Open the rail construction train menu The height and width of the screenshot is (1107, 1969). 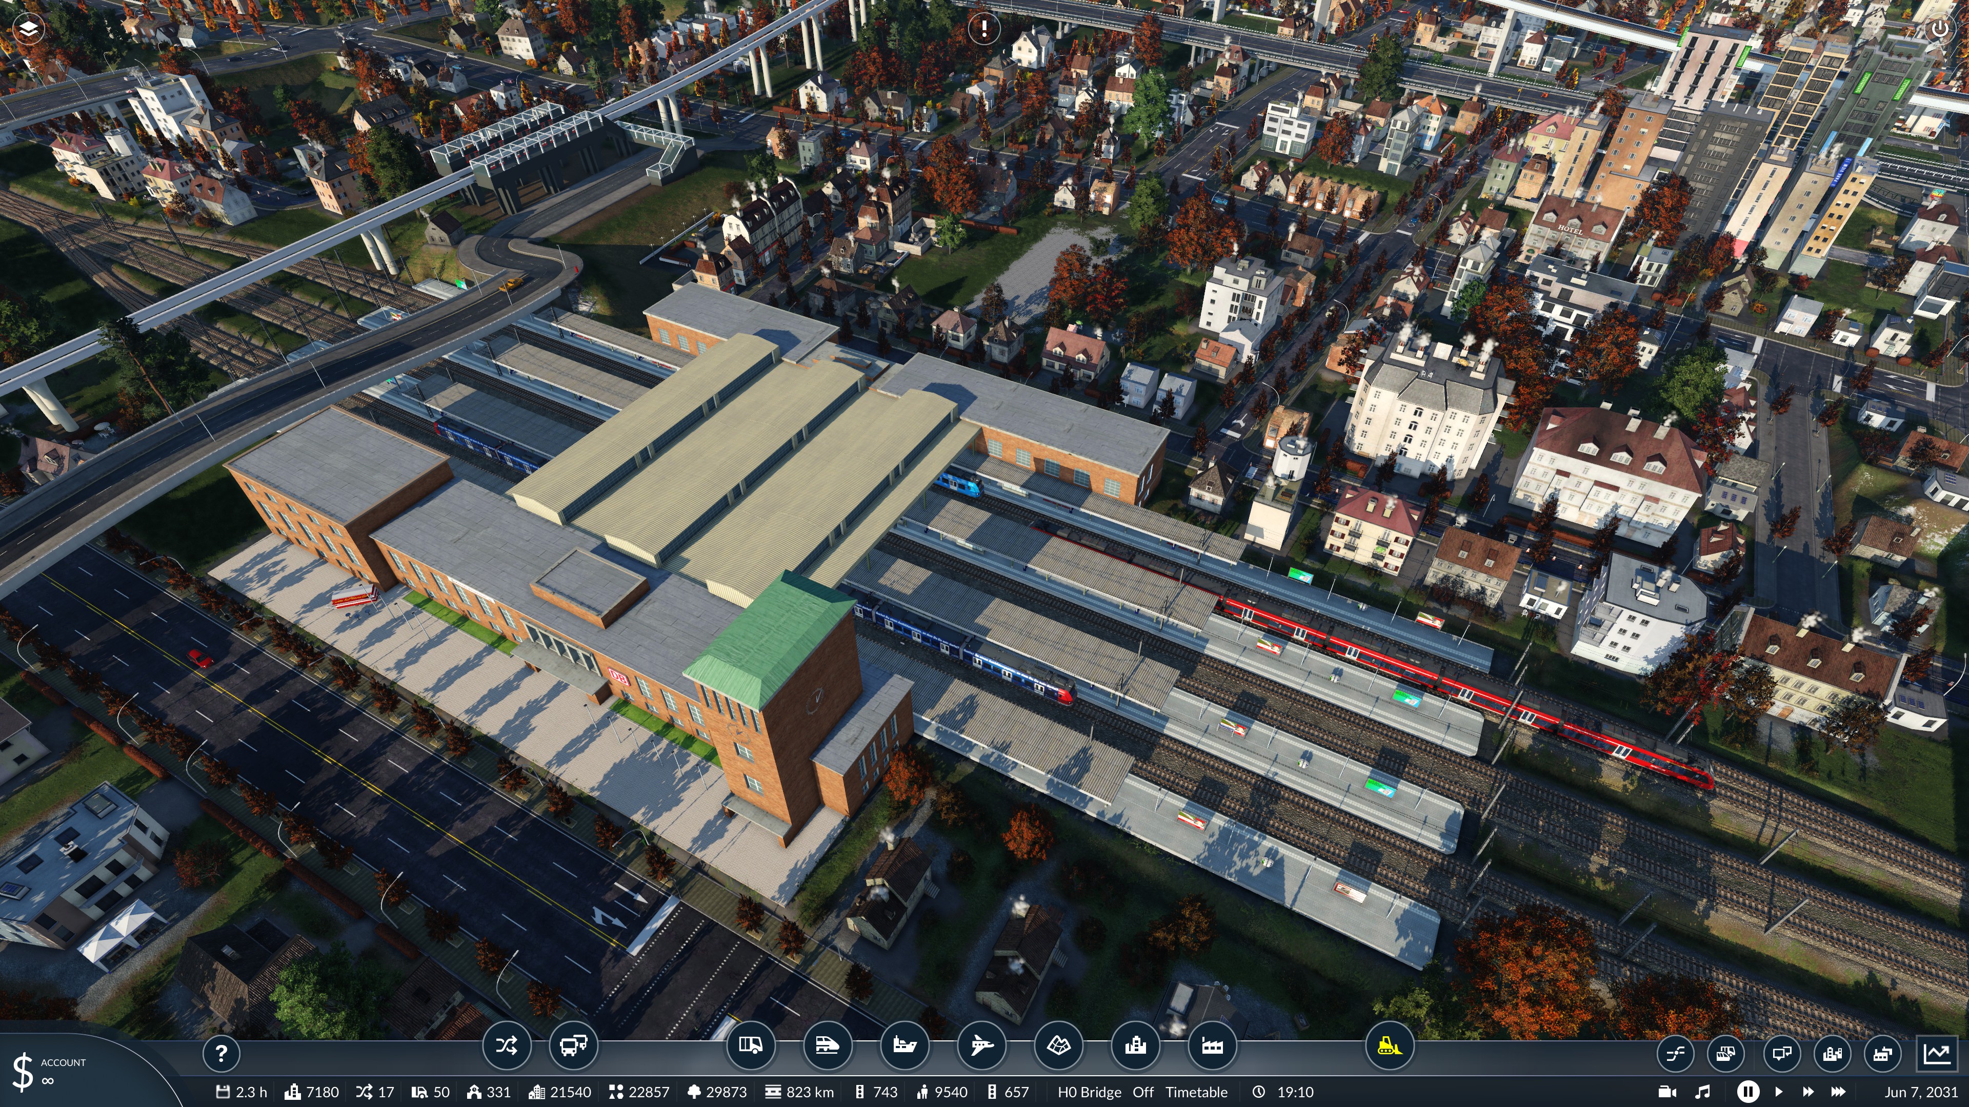pyautogui.click(x=827, y=1045)
